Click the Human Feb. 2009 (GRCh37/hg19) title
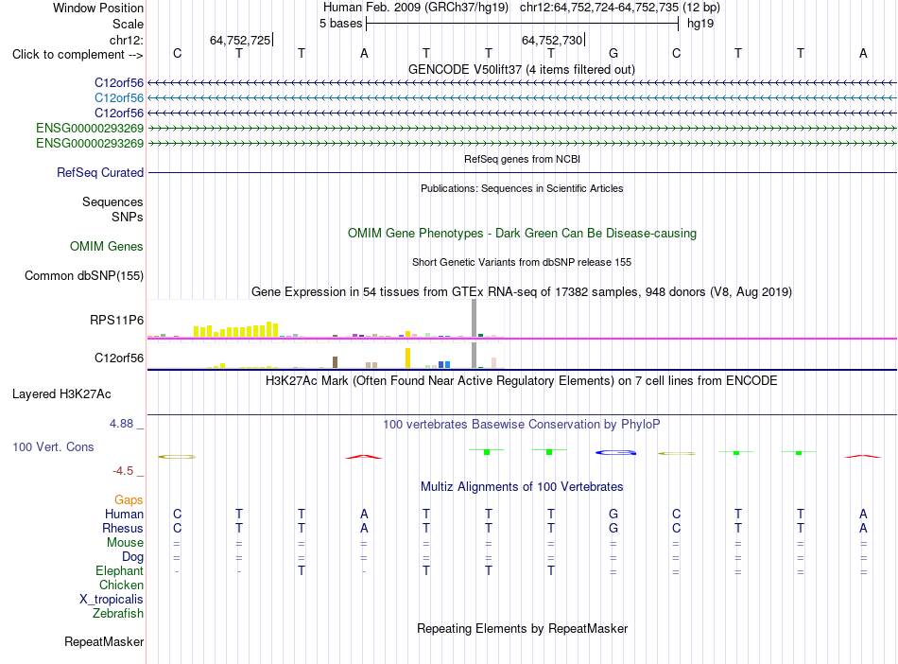 coord(416,8)
